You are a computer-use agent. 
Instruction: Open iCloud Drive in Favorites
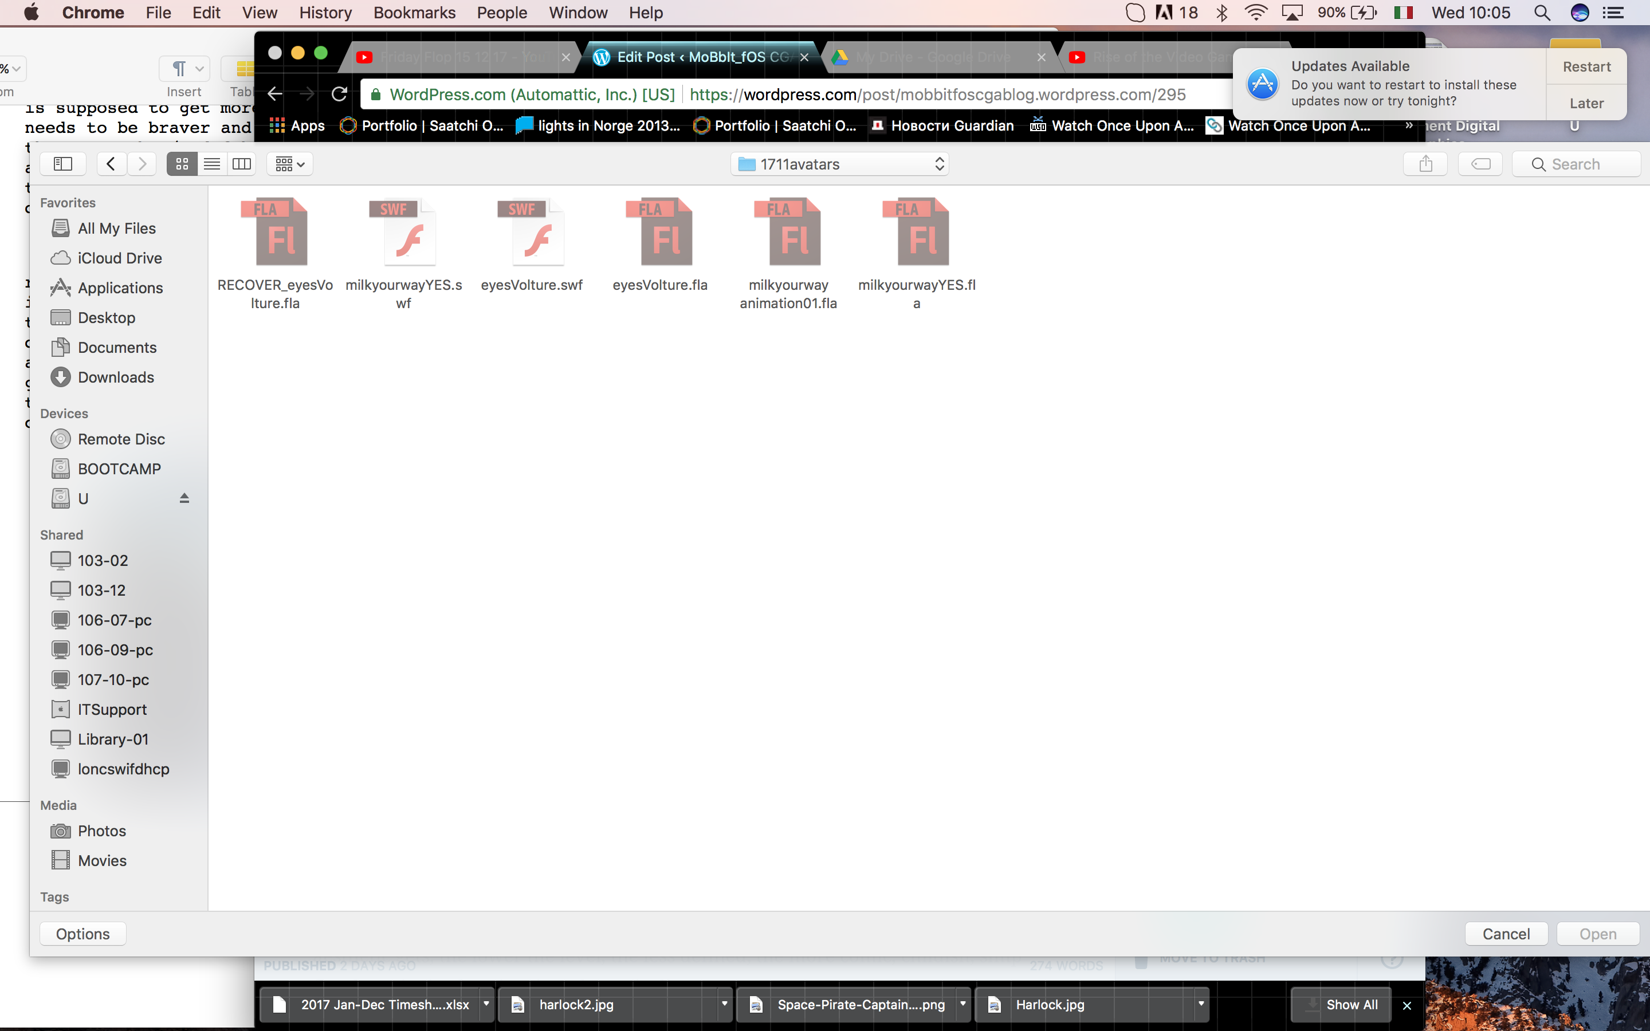coord(119,258)
